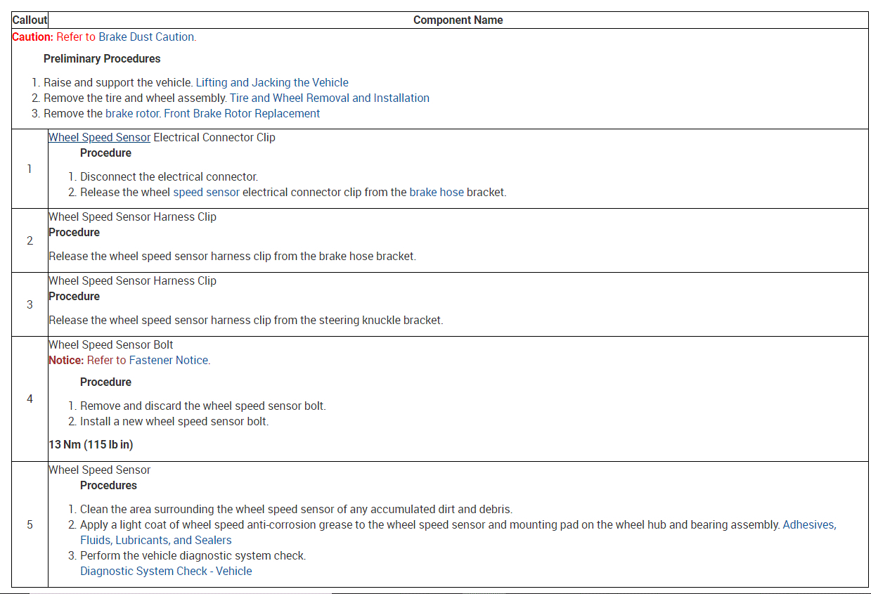Open Front Brake Rotor Replacement link
Screen dimensions: 871x594
[x=242, y=113]
